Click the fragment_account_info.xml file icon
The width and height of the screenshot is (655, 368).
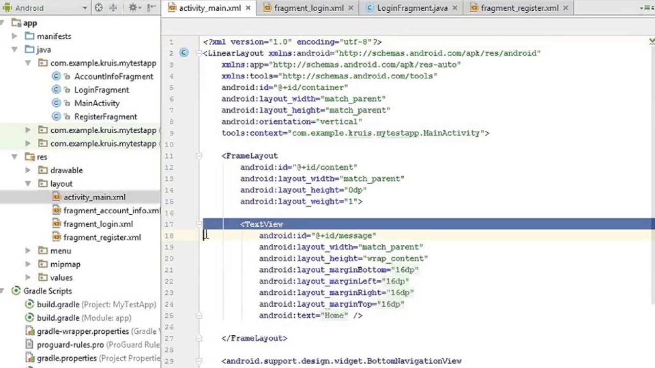coord(56,211)
